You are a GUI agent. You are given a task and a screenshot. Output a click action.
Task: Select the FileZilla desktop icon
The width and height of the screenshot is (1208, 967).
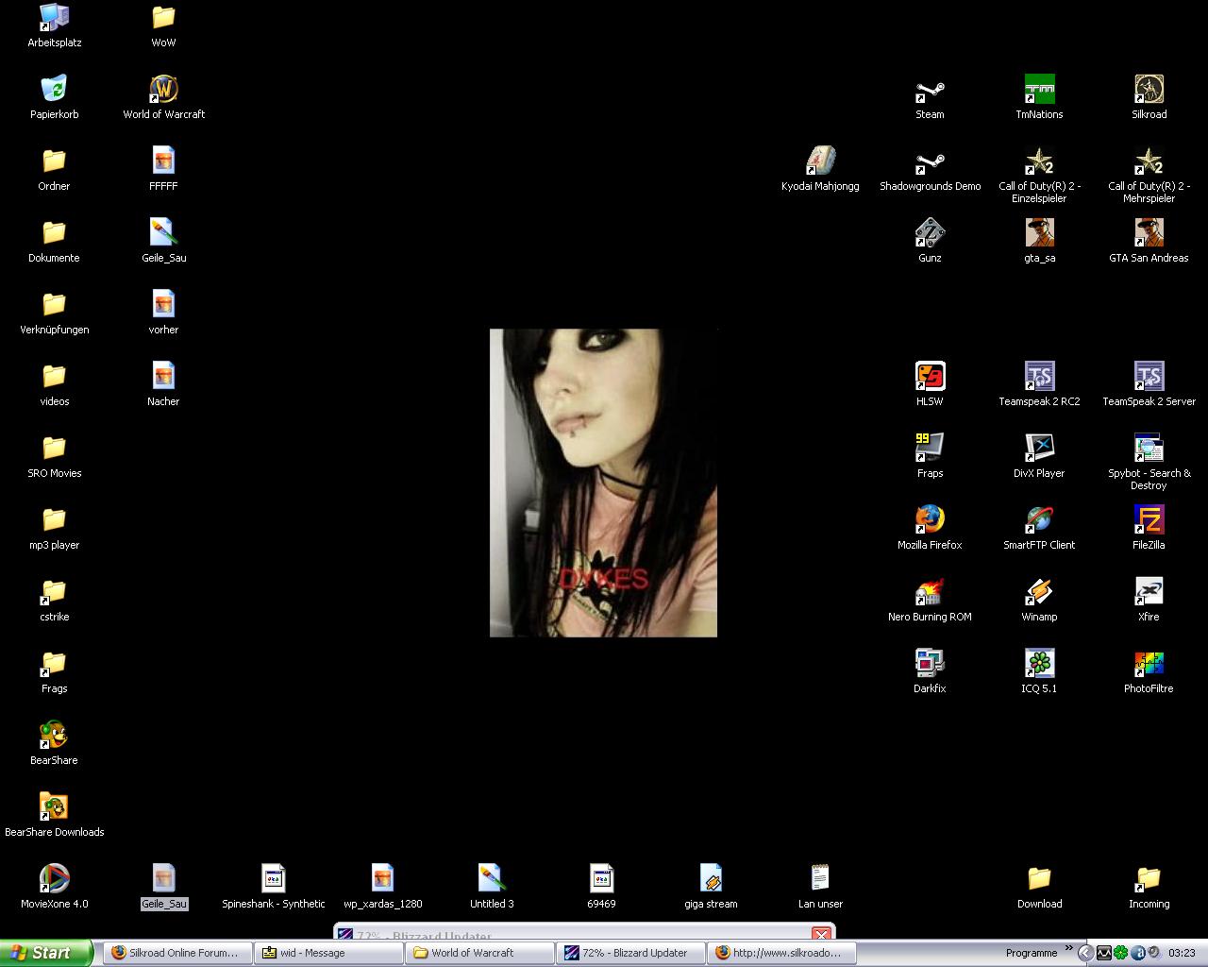coord(1149,521)
